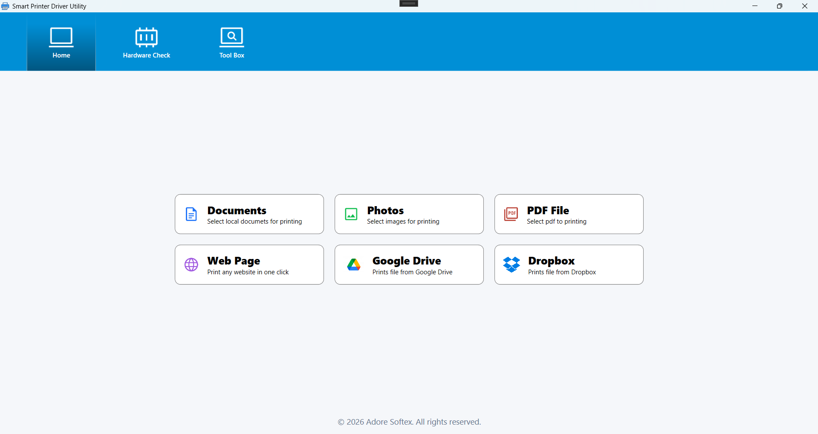
Task: Click 'Select local documets for printing' text
Action: (x=254, y=221)
